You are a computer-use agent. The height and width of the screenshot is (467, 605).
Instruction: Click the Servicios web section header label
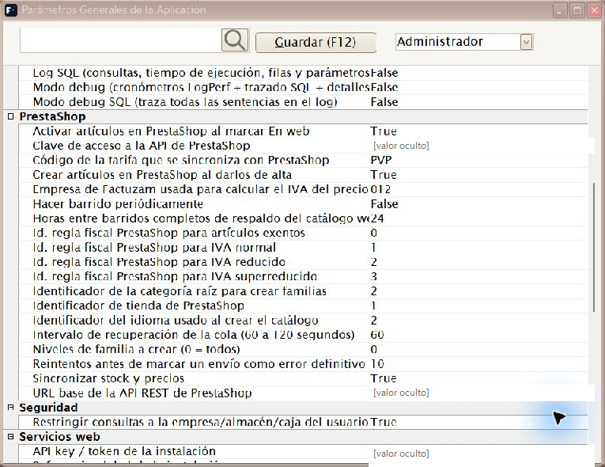[x=59, y=437]
